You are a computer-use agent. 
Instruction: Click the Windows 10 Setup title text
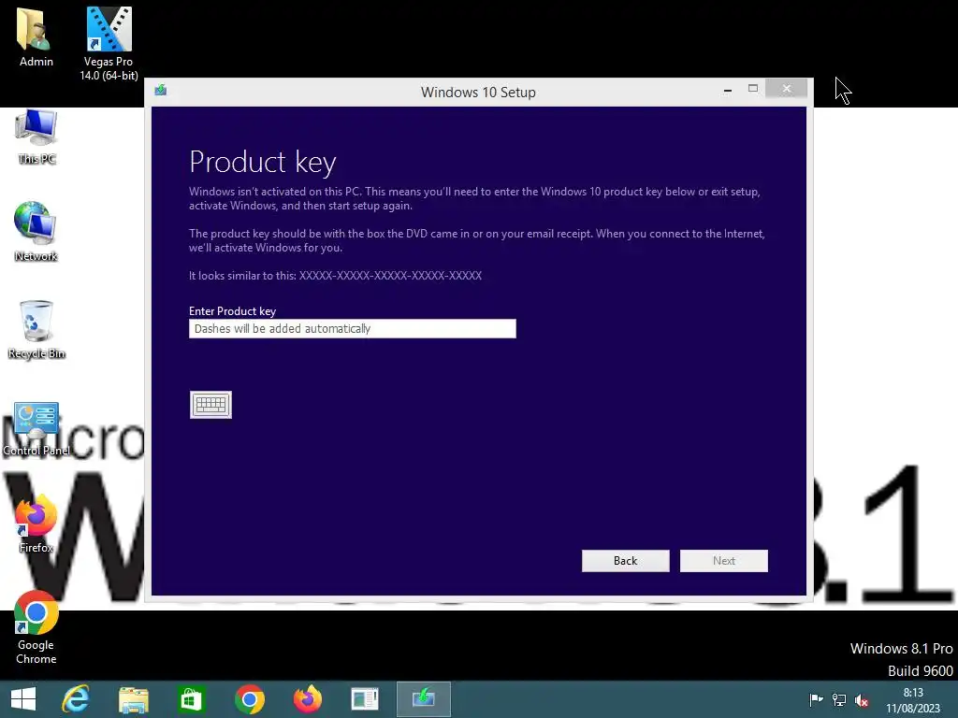click(x=478, y=93)
